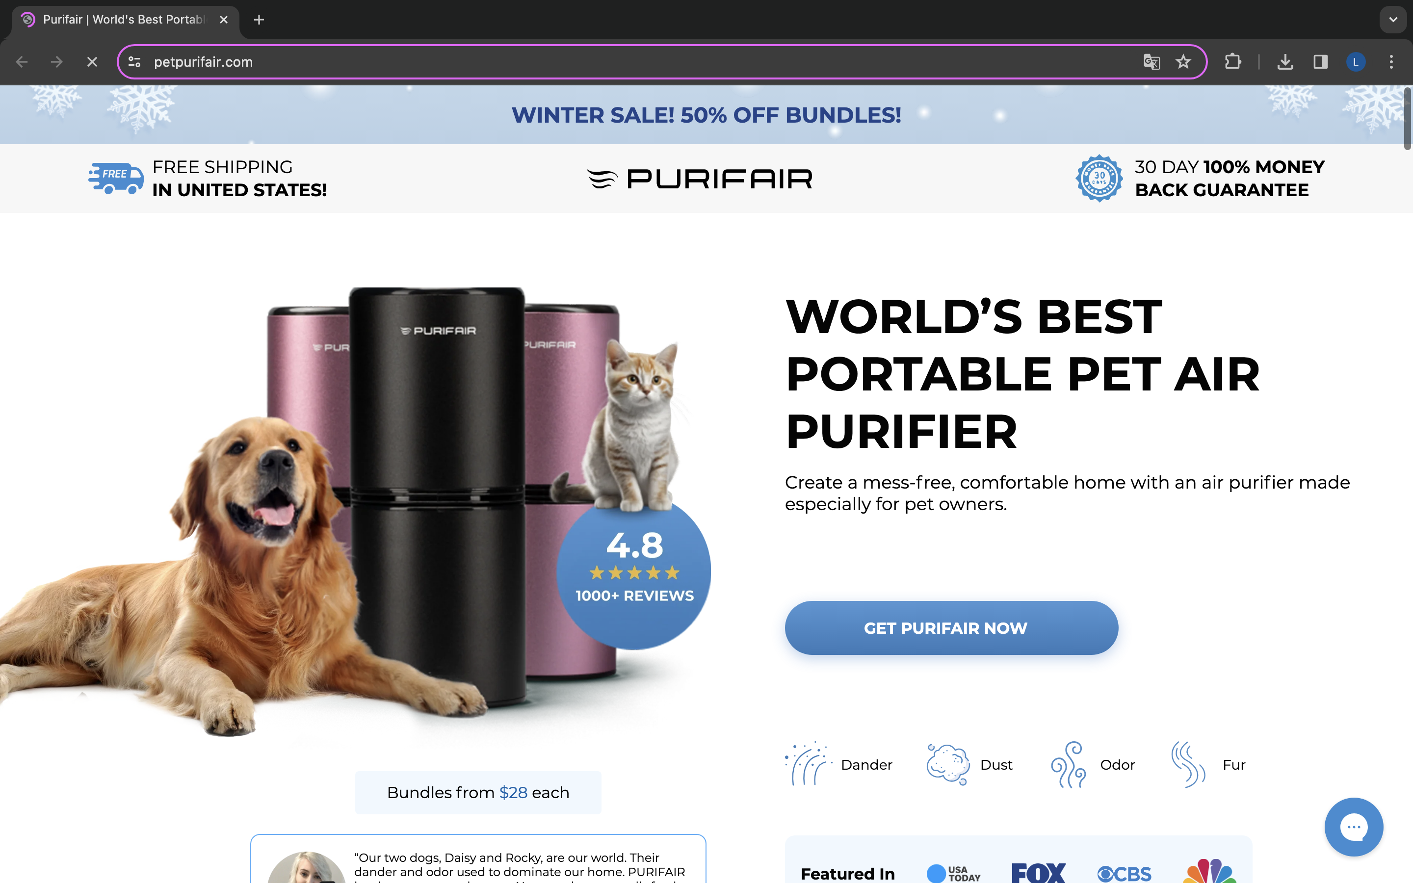Open the user profile L avatar
The image size is (1413, 883).
click(x=1355, y=62)
